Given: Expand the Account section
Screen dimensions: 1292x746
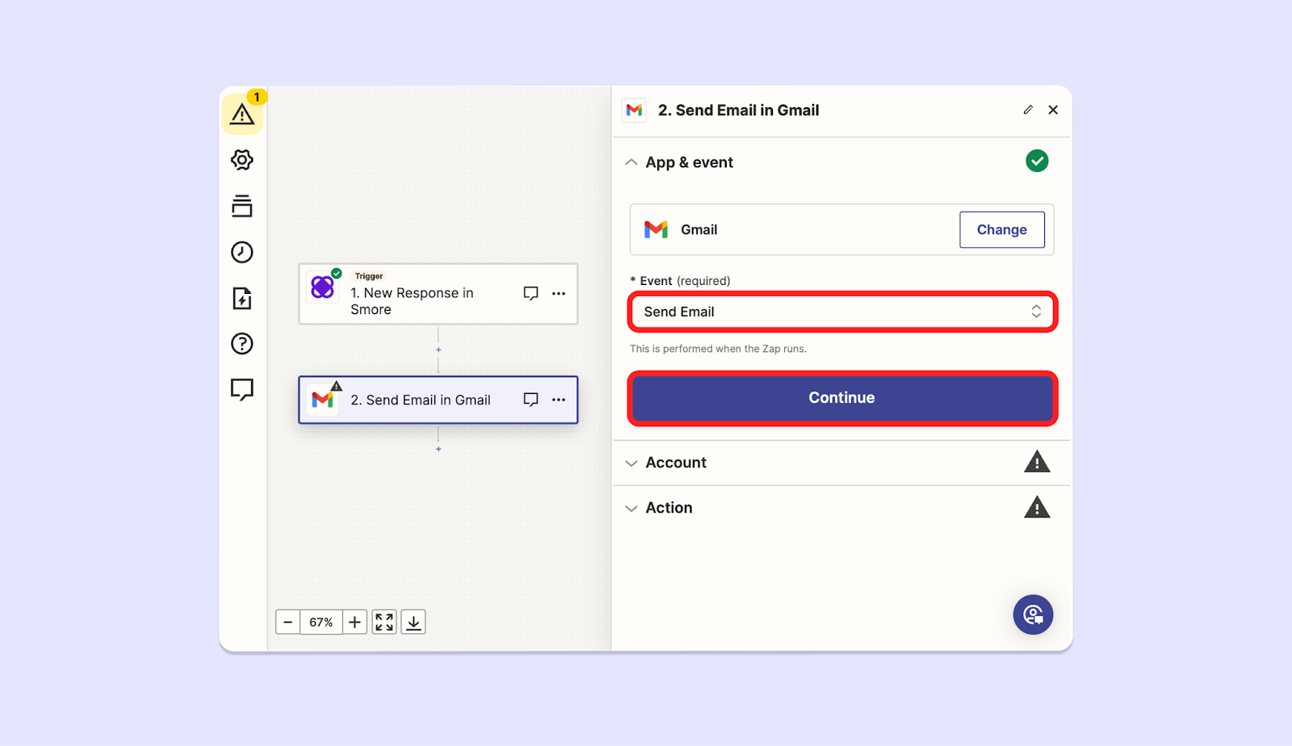Looking at the screenshot, I should coord(631,463).
